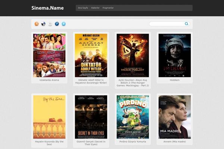
Task: Open the Uzaklarda Arama poster
Action: [49, 56]
